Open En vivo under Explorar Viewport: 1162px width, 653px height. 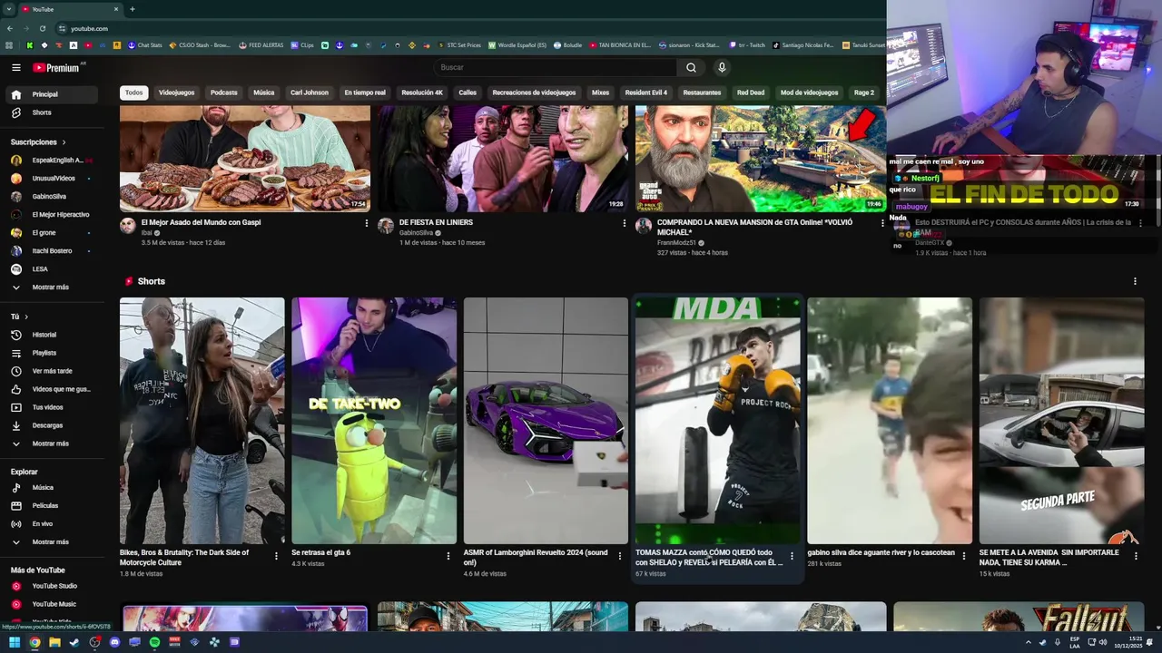click(53, 523)
